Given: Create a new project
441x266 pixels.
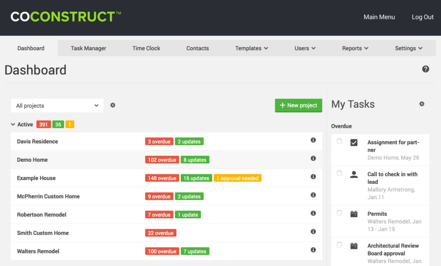Looking at the screenshot, I should point(298,105).
